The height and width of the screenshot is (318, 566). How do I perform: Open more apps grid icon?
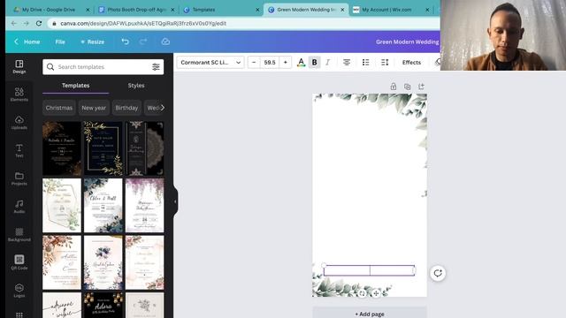[x=19, y=314]
